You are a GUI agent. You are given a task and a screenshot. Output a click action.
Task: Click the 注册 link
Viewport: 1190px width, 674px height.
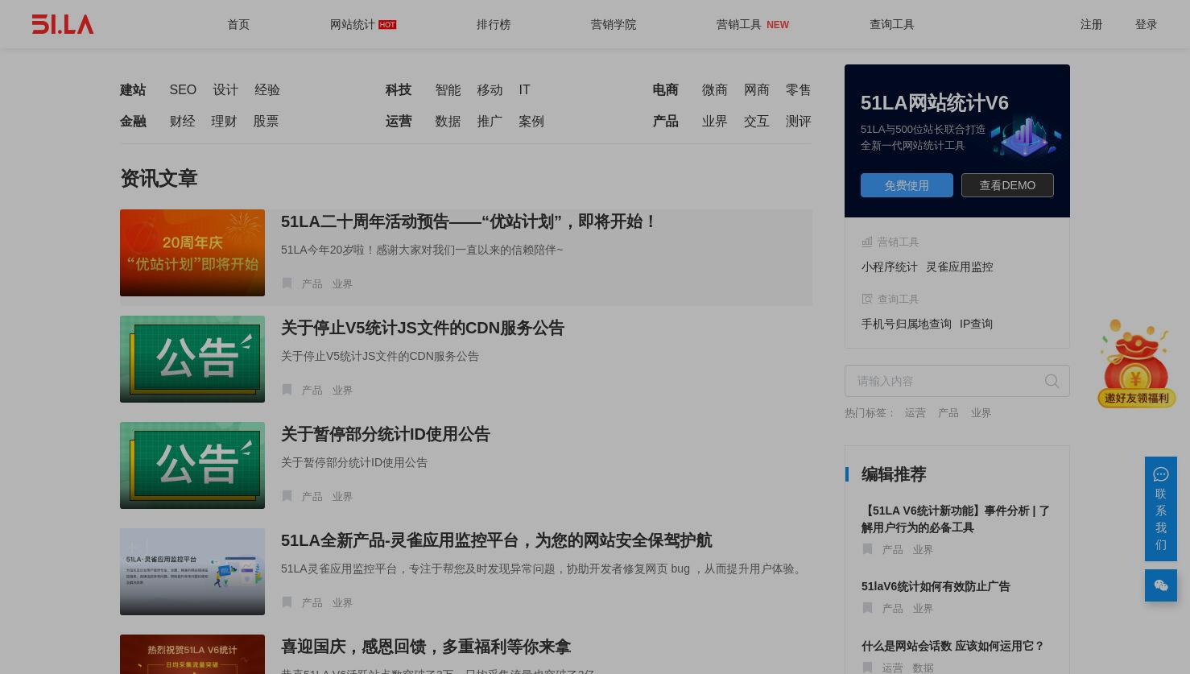pyautogui.click(x=1092, y=24)
